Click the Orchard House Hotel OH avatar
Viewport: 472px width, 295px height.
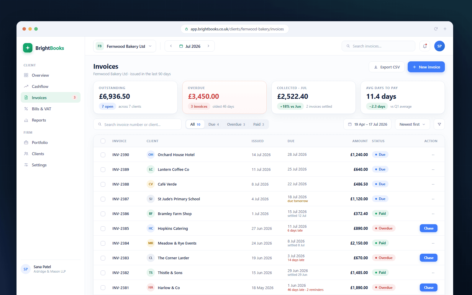pyautogui.click(x=151, y=155)
